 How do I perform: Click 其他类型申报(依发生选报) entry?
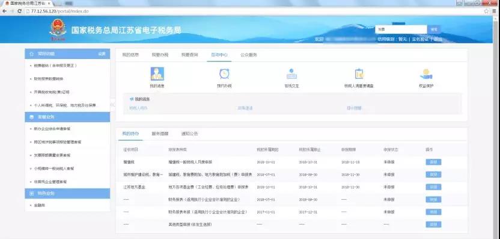click(x=190, y=225)
